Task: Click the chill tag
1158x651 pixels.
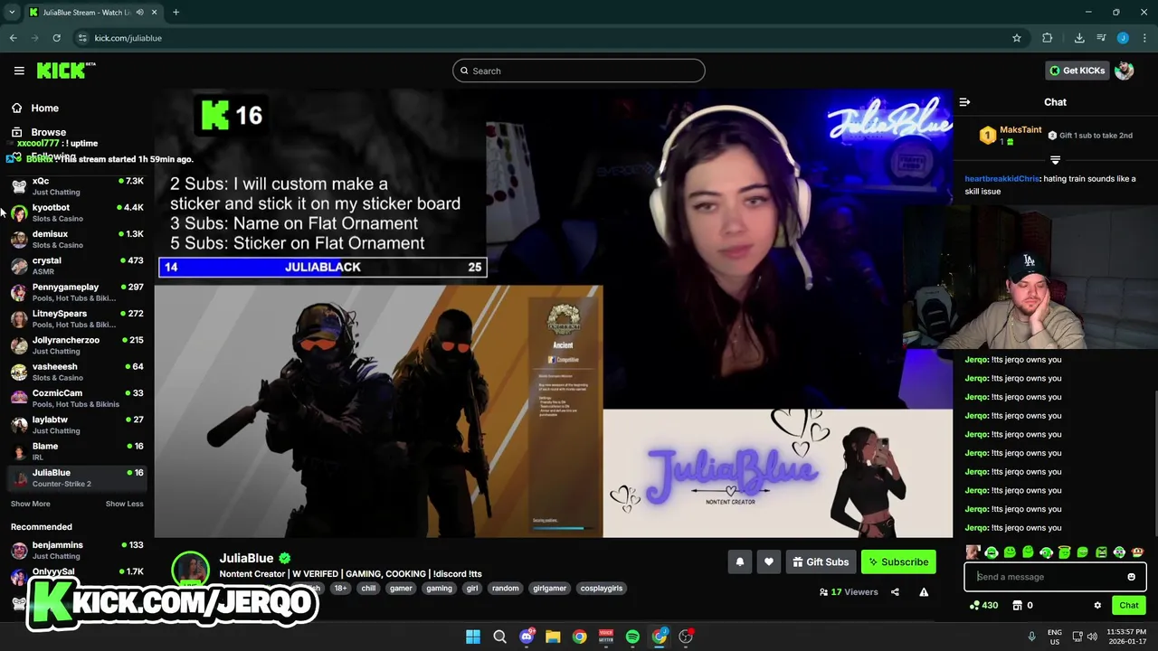Action: pos(368,589)
